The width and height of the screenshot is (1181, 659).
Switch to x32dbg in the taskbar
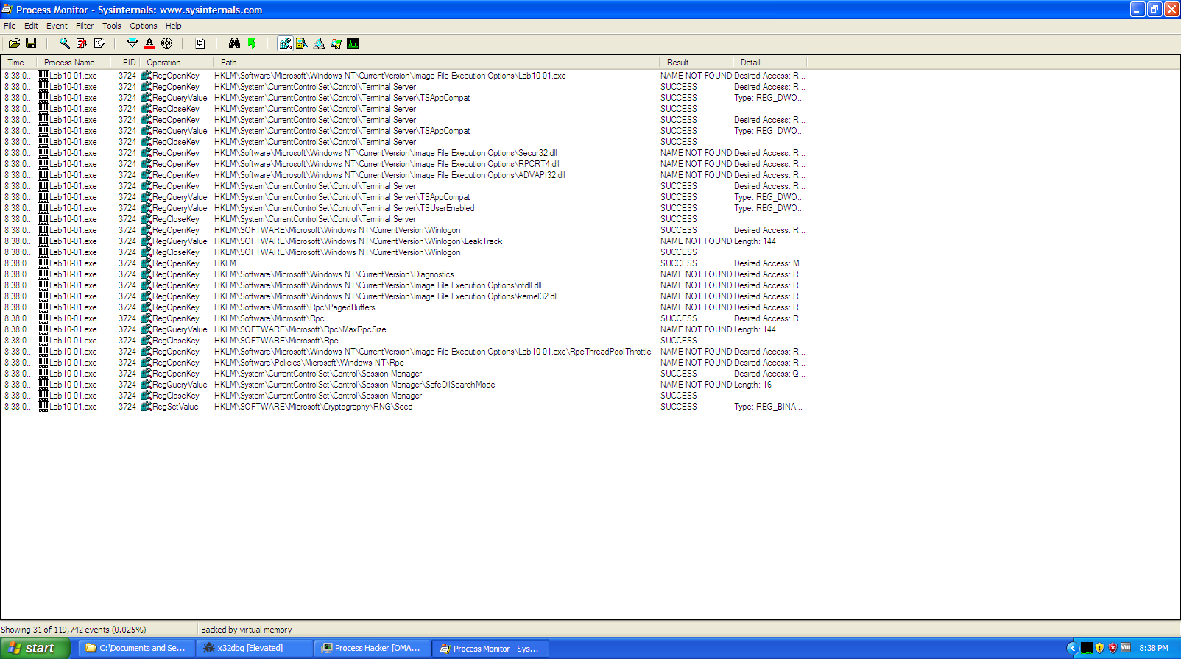coord(250,648)
